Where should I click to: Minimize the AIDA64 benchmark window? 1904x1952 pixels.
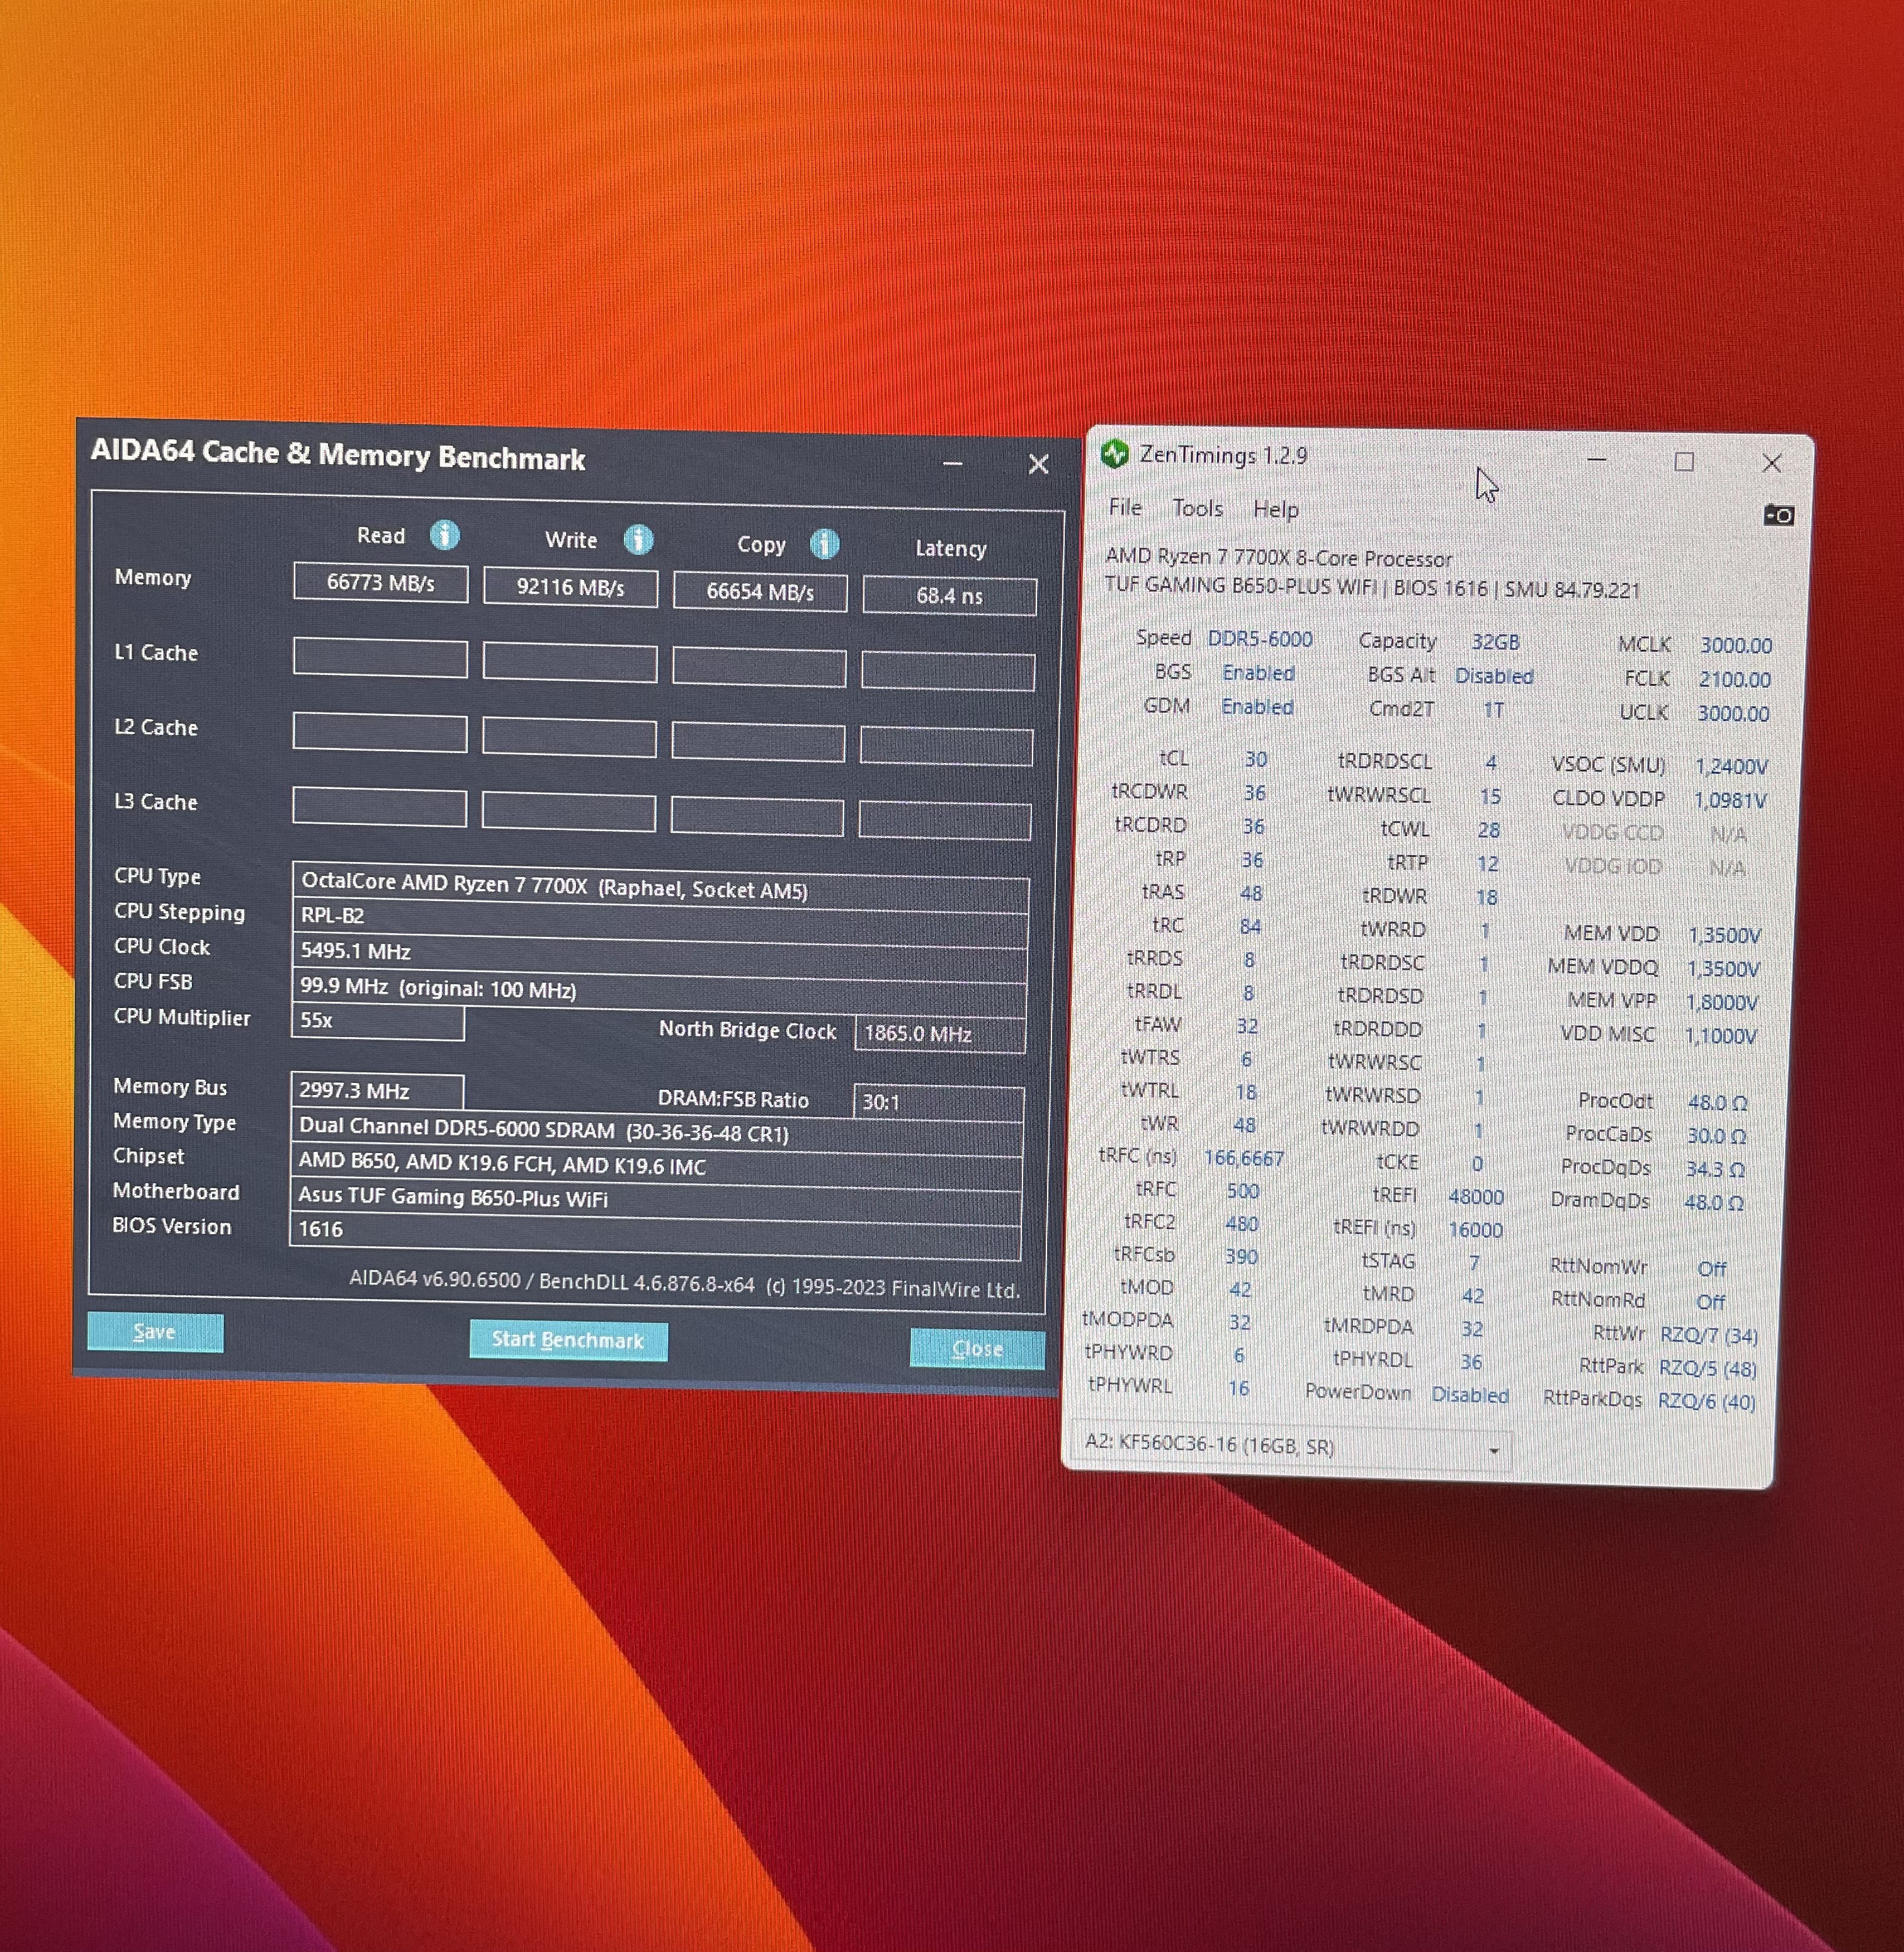click(952, 463)
